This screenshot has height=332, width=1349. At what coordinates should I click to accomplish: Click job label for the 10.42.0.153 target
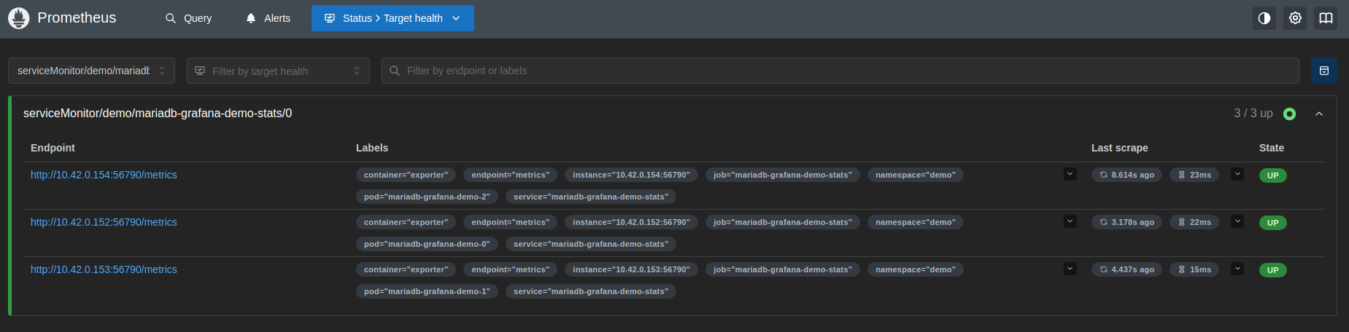(x=782, y=269)
